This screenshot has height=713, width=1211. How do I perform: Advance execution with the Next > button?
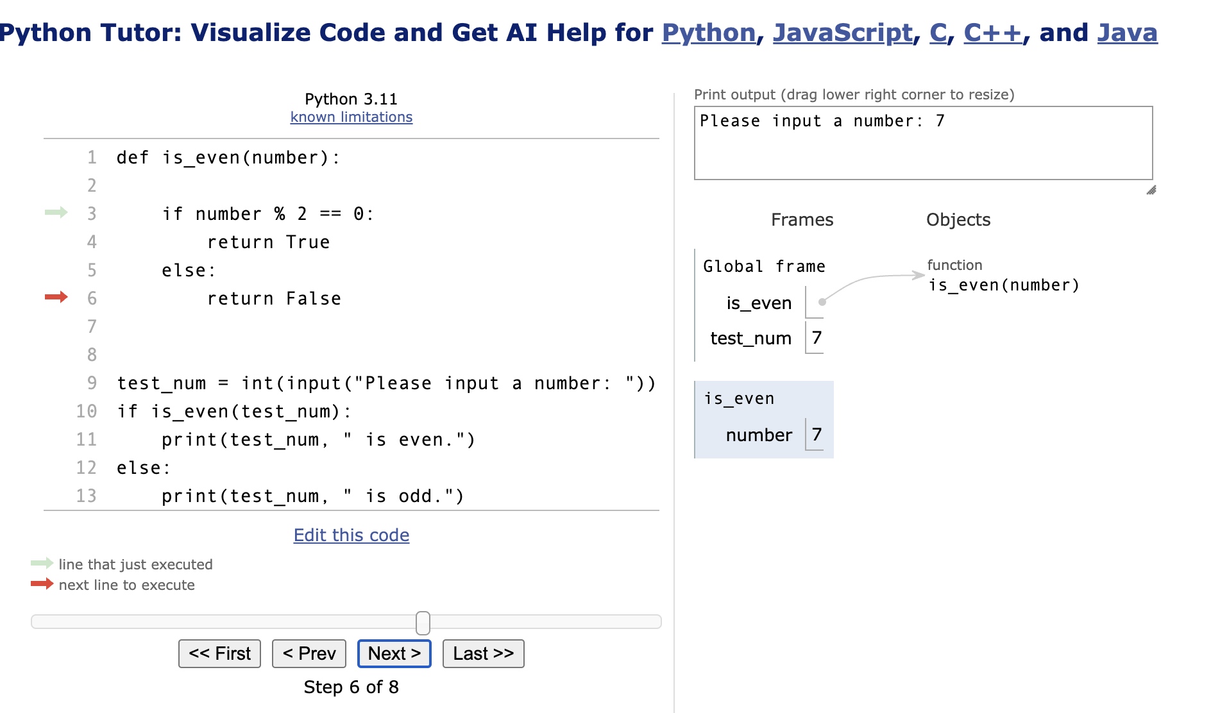[x=394, y=653]
